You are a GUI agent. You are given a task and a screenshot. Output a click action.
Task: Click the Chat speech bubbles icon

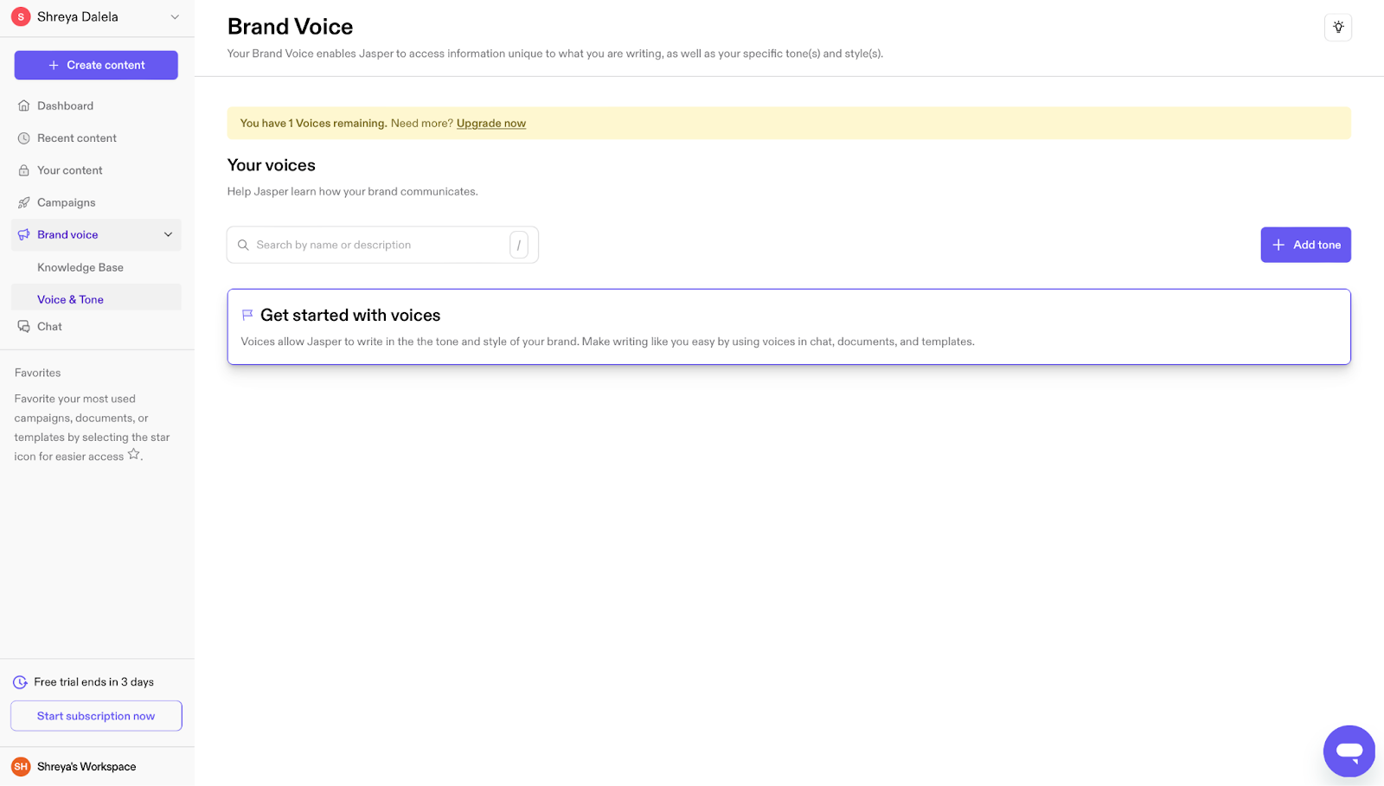tap(23, 326)
